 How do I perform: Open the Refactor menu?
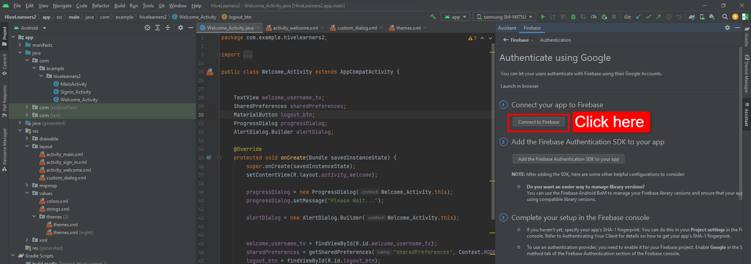click(x=101, y=5)
